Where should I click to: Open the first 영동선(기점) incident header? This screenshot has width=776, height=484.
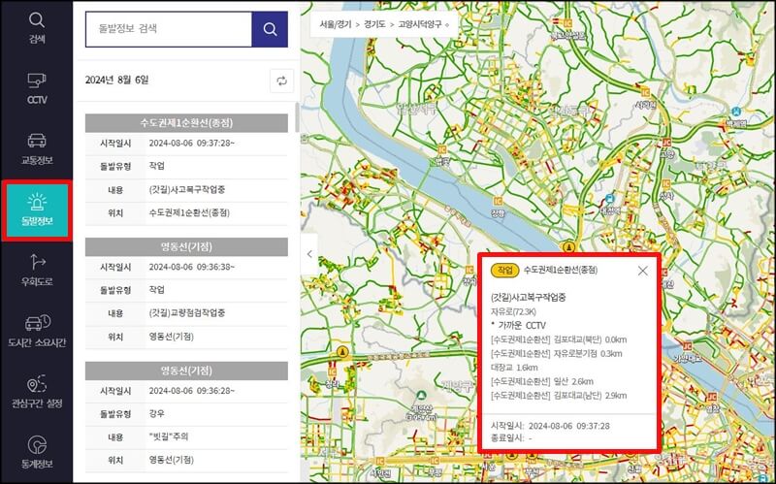tap(186, 246)
